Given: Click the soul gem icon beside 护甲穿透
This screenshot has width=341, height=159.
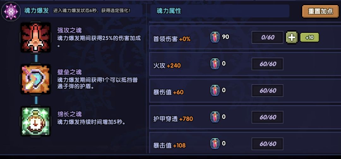Looking at the screenshot, I should click(215, 117).
